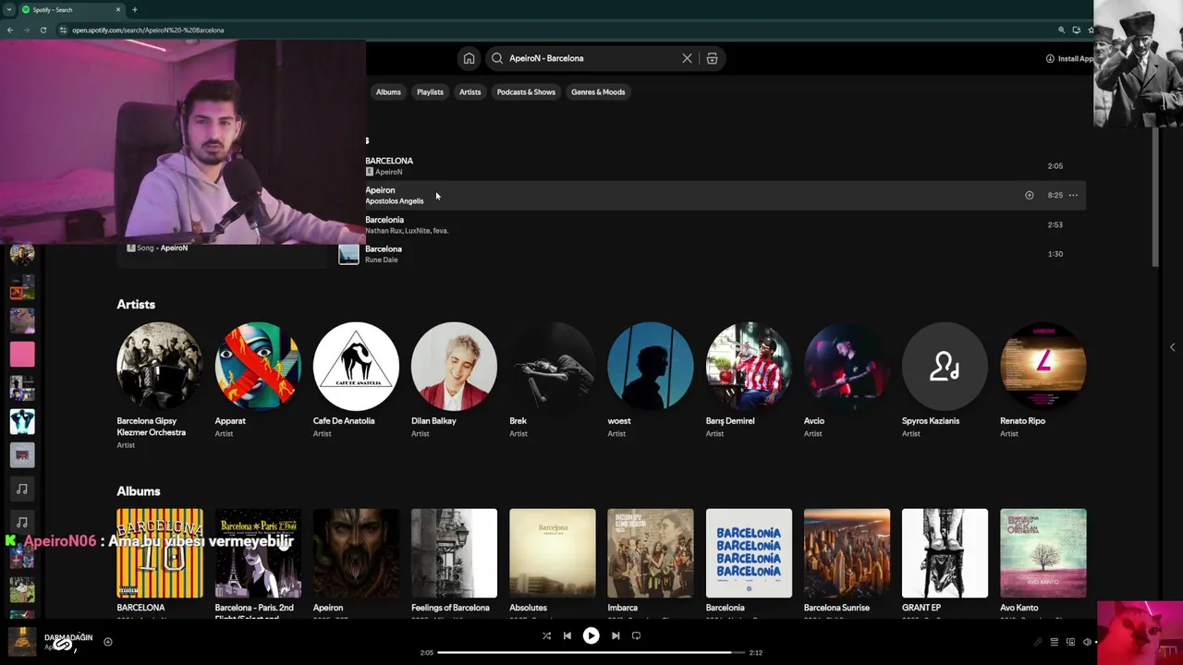The width and height of the screenshot is (1183, 665).
Task: Open the Apeiron album cover
Action: pyautogui.click(x=356, y=552)
